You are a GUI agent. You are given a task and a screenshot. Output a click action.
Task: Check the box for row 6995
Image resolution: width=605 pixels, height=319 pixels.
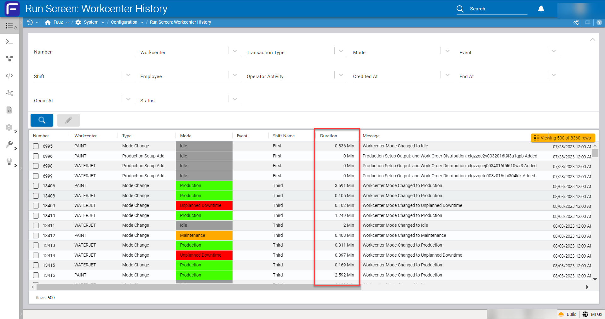(36, 146)
